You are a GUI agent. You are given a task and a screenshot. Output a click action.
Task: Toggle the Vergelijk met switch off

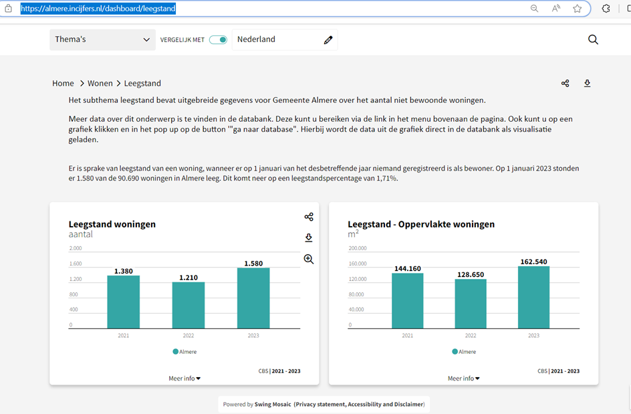pyautogui.click(x=218, y=40)
